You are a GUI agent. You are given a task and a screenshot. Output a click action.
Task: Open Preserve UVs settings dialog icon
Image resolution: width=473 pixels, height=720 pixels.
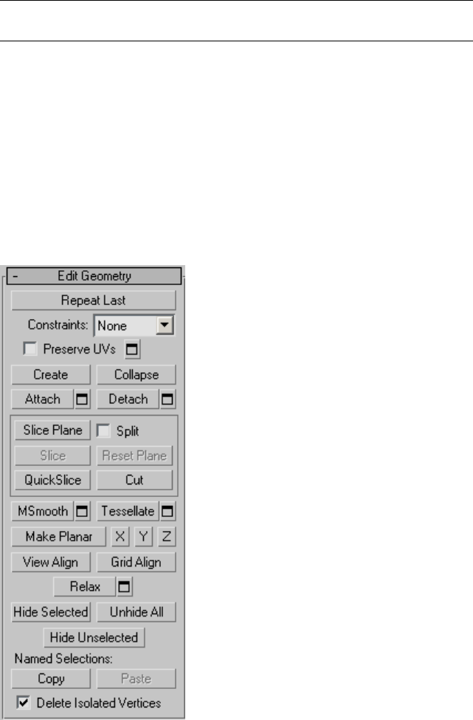click(x=132, y=349)
